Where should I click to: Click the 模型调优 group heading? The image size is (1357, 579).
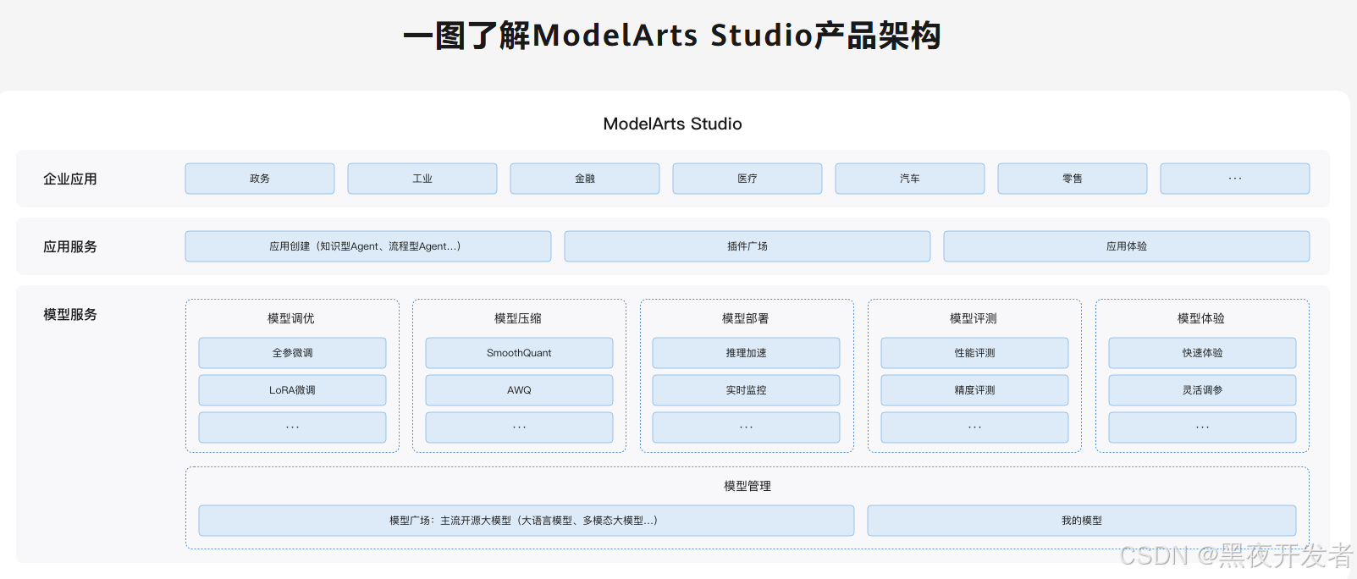(x=291, y=318)
